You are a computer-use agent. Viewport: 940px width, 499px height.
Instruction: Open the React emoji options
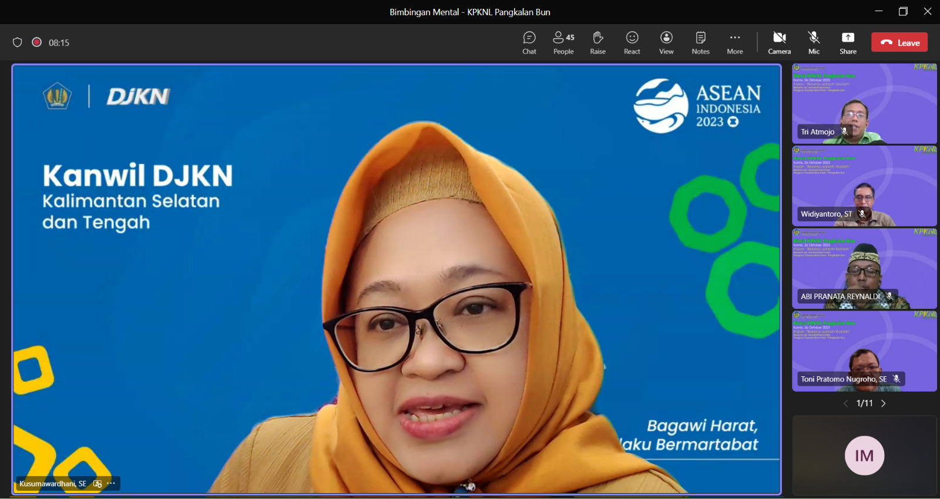[632, 43]
